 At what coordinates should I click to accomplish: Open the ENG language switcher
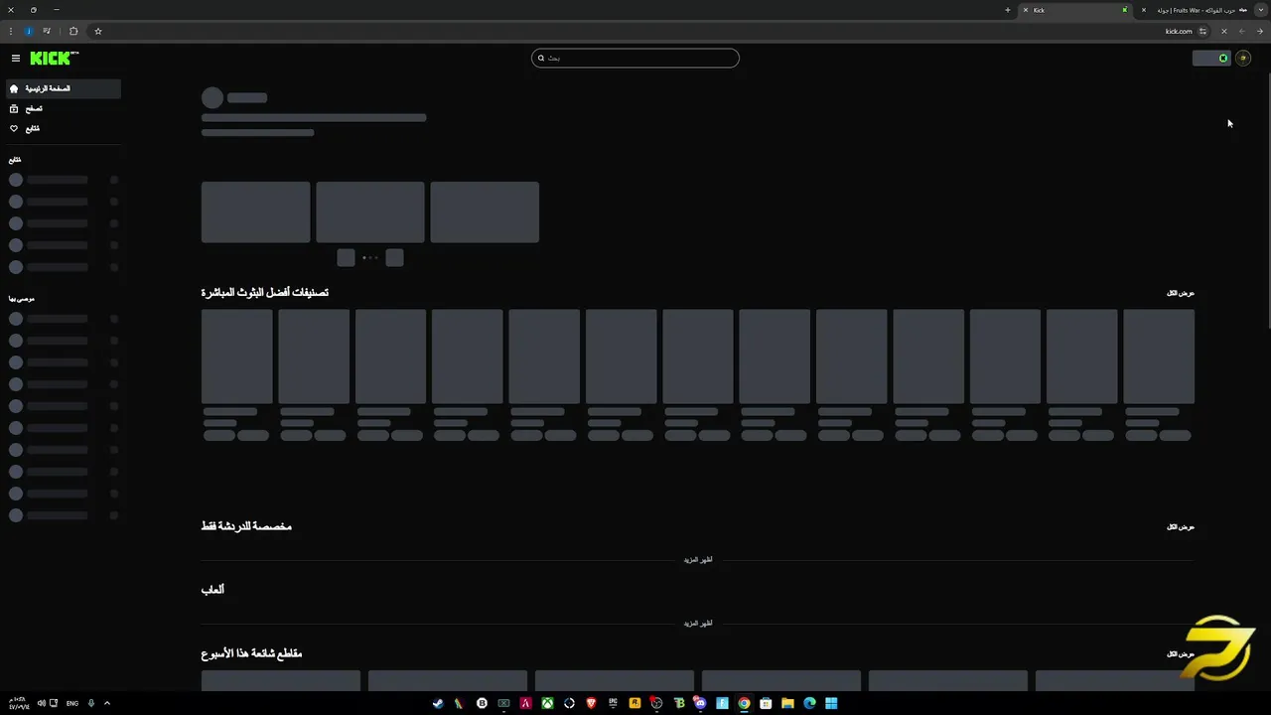[x=72, y=703]
